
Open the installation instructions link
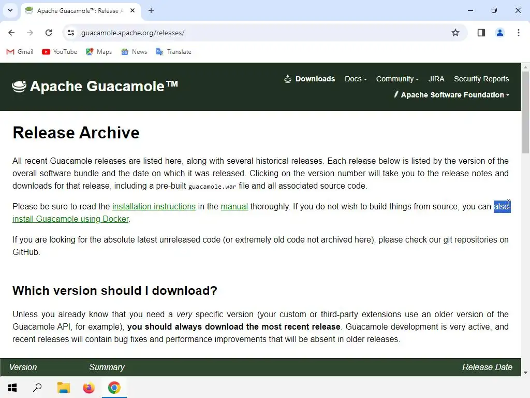(154, 206)
